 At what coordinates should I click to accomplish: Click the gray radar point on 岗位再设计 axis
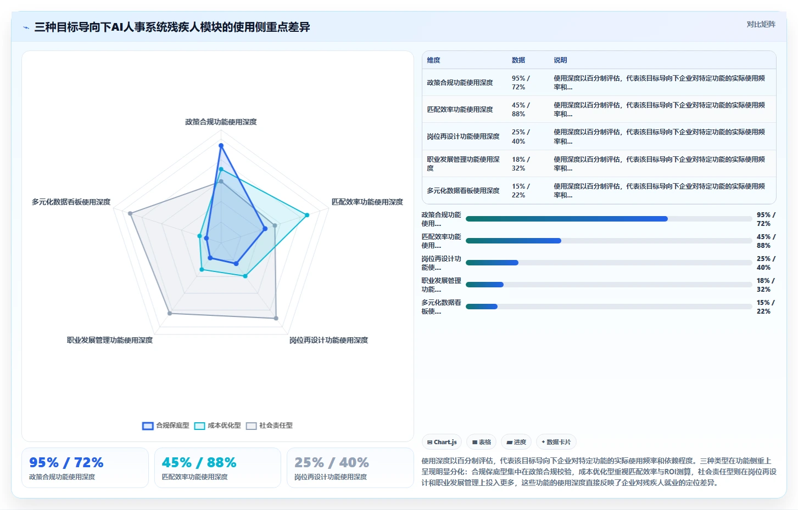[276, 318]
